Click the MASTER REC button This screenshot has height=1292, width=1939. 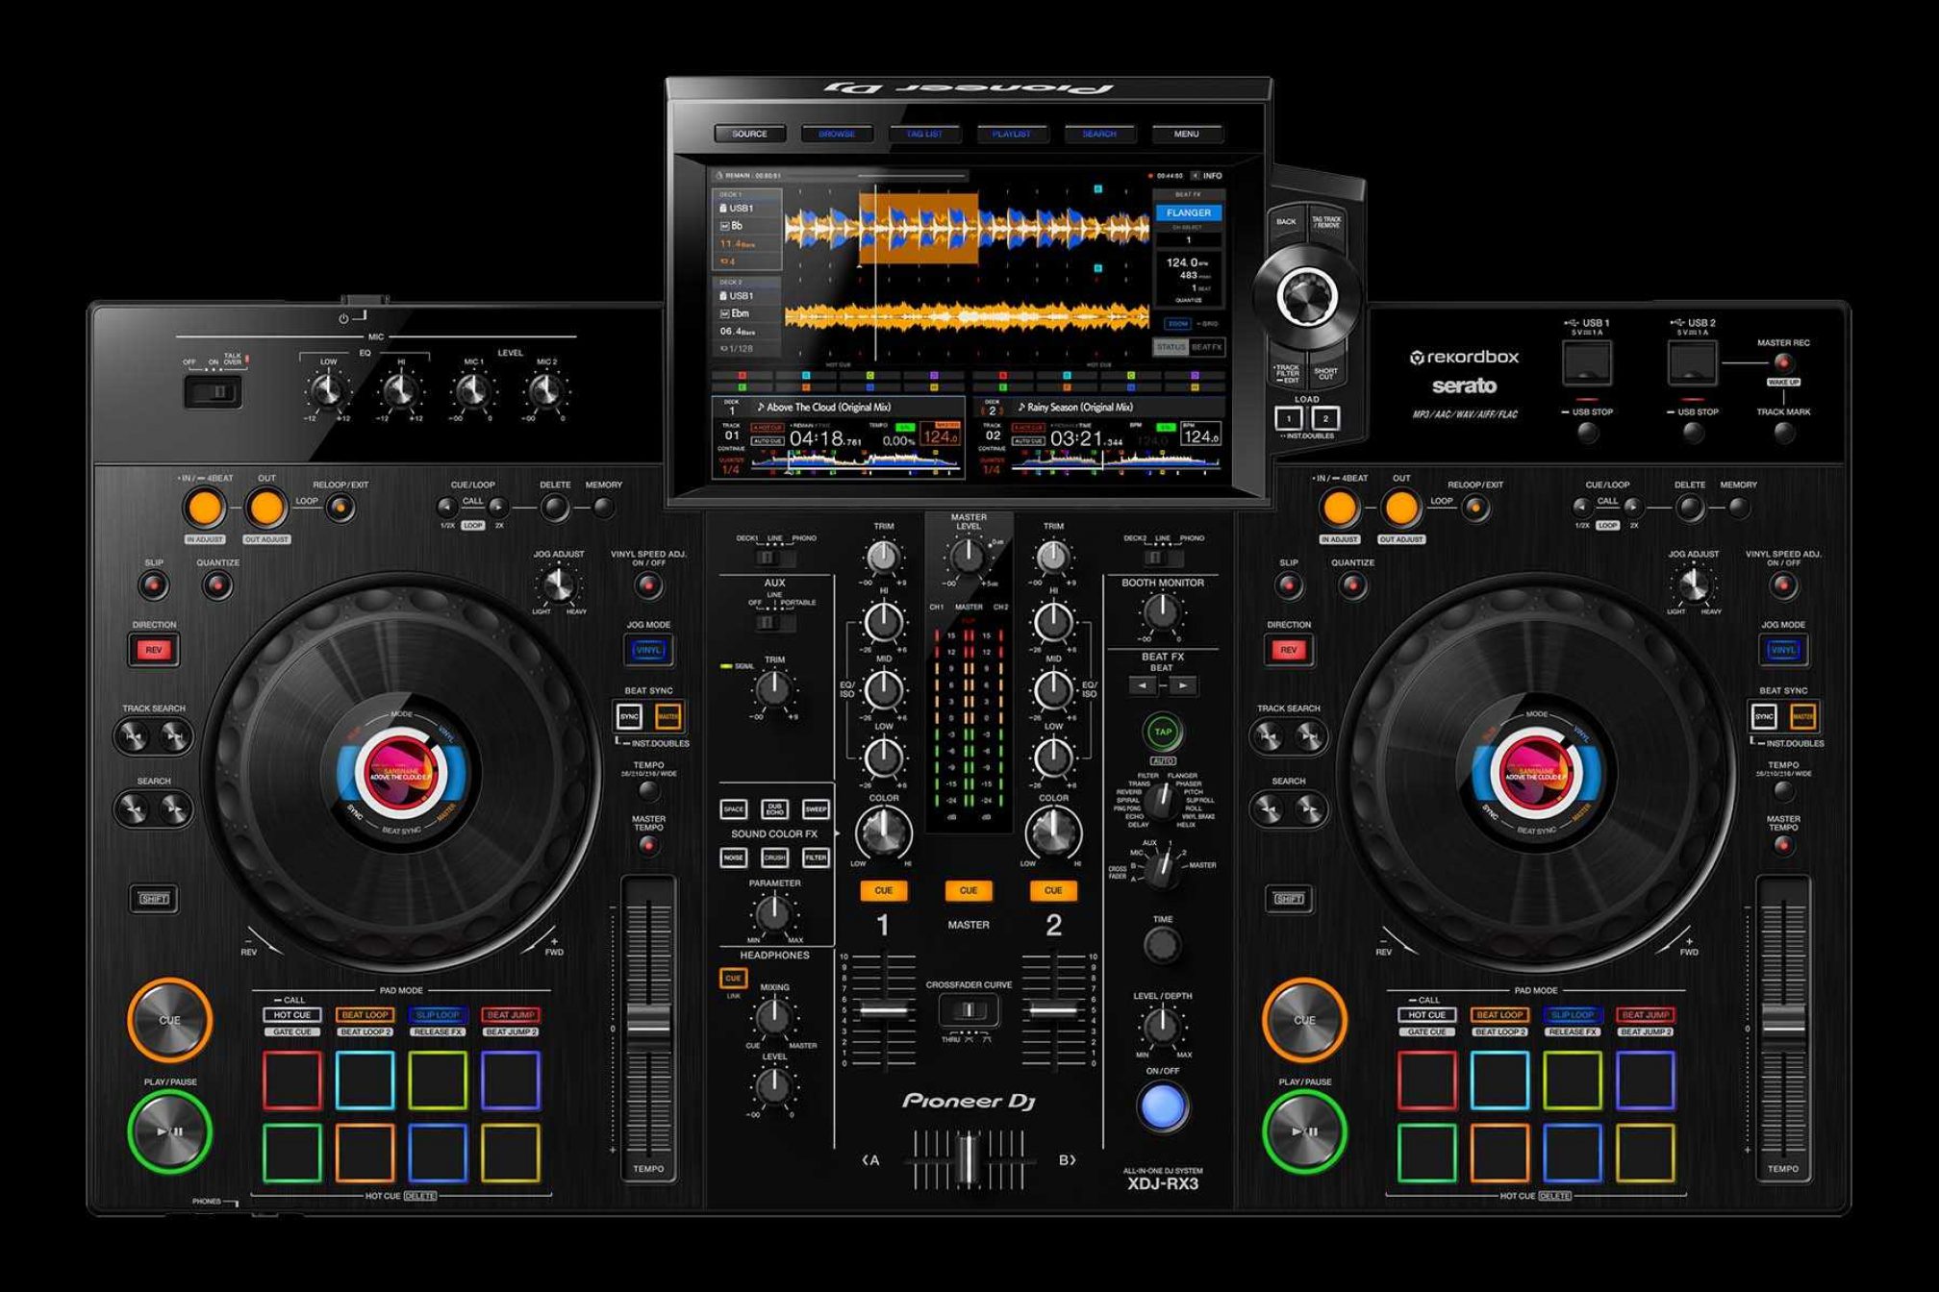(x=1783, y=362)
